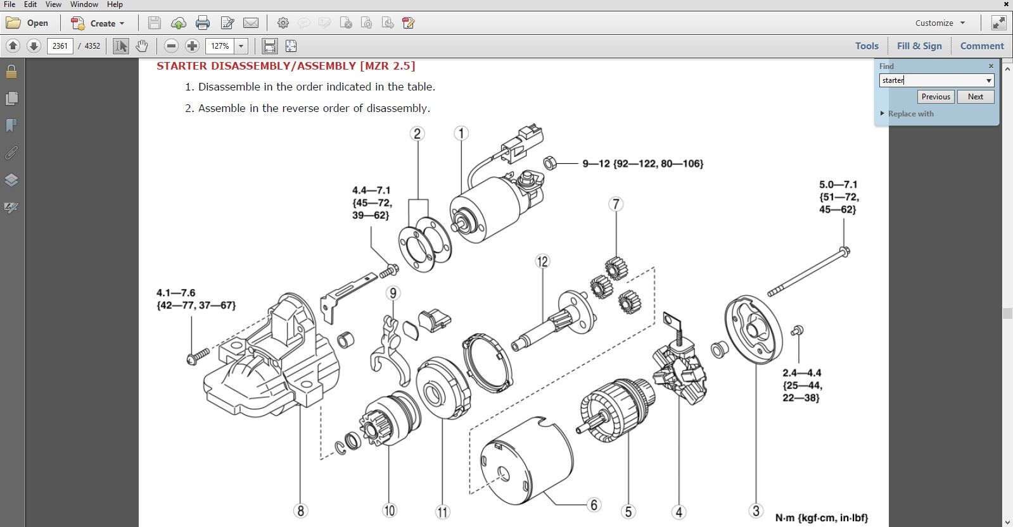This screenshot has width=1013, height=527.
Task: Open the Page Thumbnails panel
Action: point(11,99)
